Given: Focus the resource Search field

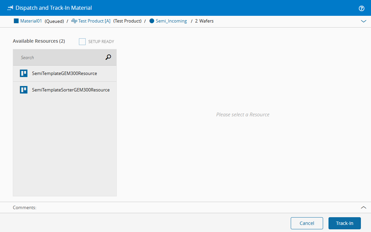Looking at the screenshot, I should coord(61,57).
